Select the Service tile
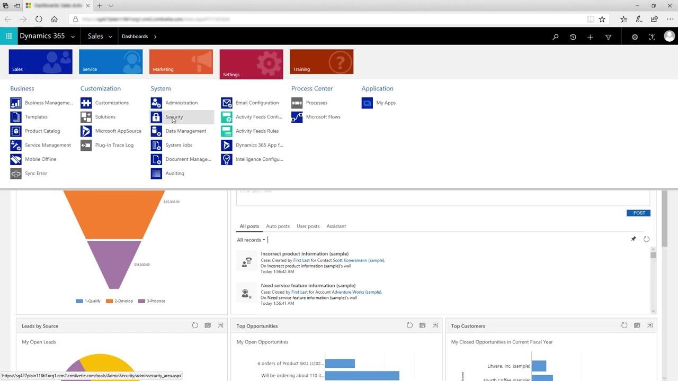Image resolution: width=678 pixels, height=381 pixels. click(x=111, y=61)
